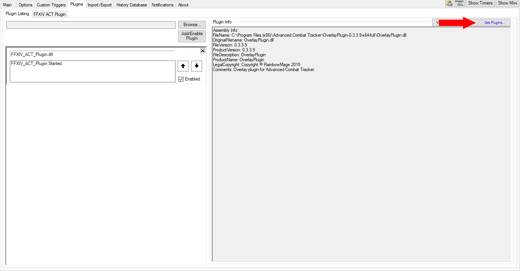Click the Browse... button
This screenshot has width=520, height=271.
[192, 25]
